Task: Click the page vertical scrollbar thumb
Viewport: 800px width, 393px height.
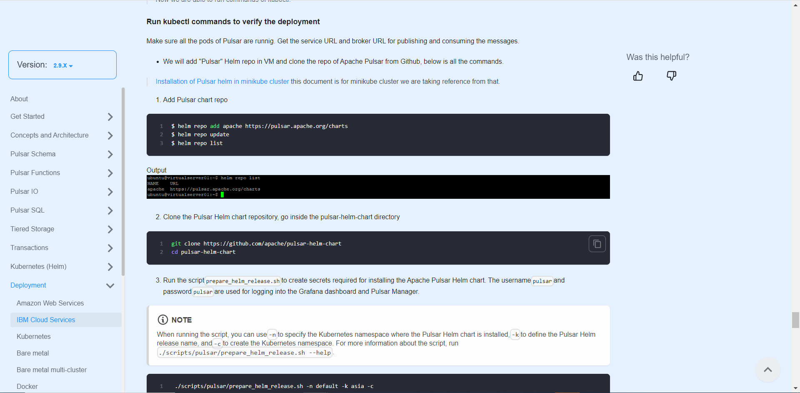Action: tap(795, 320)
